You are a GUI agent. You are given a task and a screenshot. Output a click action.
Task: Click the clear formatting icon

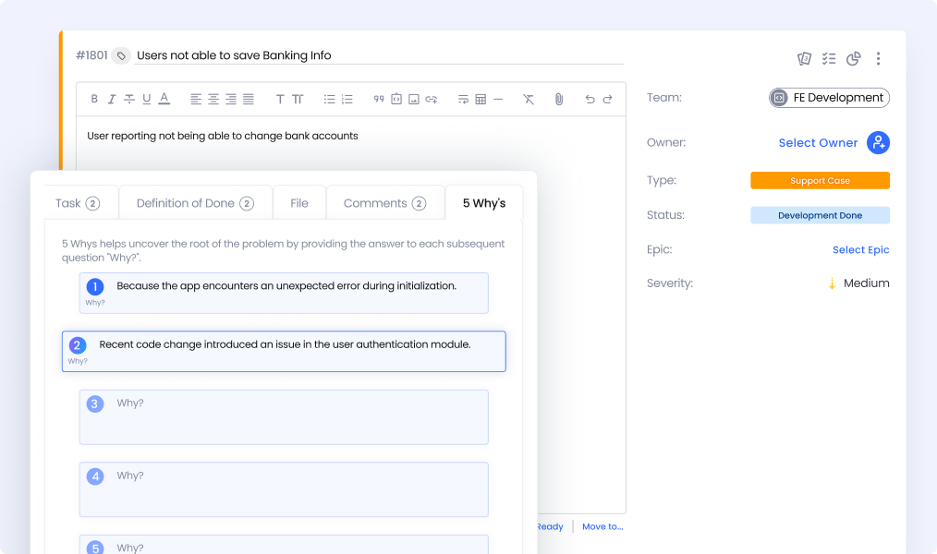(529, 99)
